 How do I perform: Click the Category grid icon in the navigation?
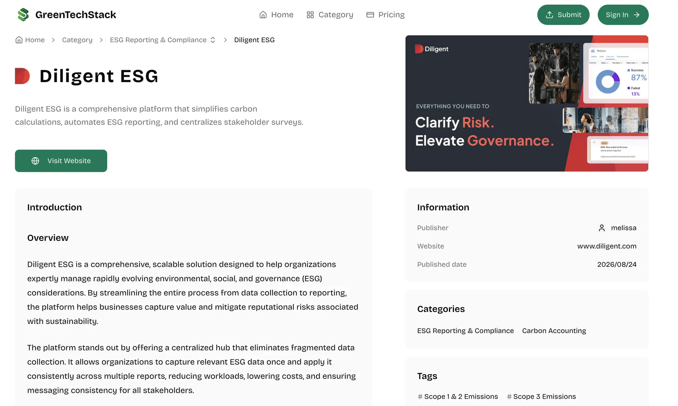(x=310, y=15)
